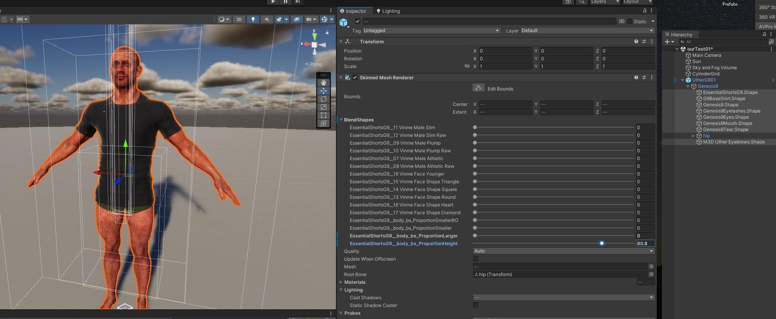
Task: Enable Update When Offscreen checkbox
Action: tap(476, 259)
